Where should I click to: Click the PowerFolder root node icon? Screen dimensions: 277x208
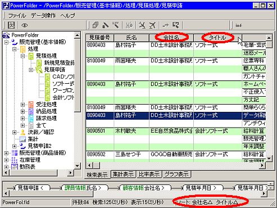tap(6, 35)
